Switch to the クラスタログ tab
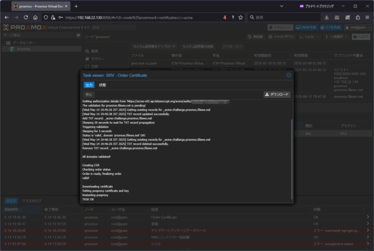This screenshot has height=251, width=374. (32, 201)
